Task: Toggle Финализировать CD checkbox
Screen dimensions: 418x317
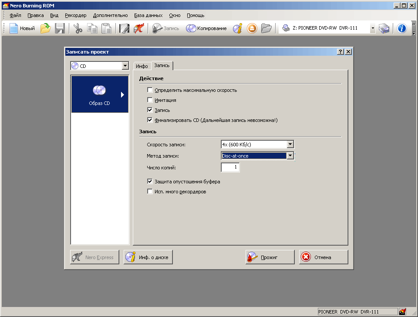Action: point(150,120)
